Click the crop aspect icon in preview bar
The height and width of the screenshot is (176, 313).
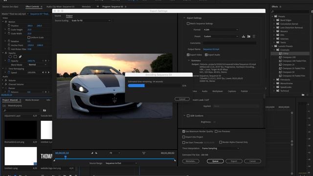click(x=144, y=153)
